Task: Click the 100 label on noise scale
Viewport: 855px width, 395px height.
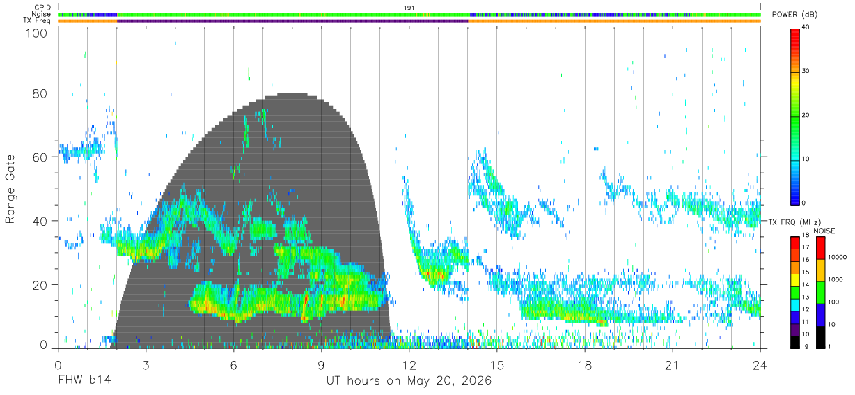Action: (832, 302)
